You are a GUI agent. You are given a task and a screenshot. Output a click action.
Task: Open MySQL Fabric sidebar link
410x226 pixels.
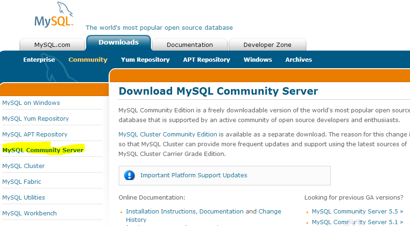pos(22,181)
